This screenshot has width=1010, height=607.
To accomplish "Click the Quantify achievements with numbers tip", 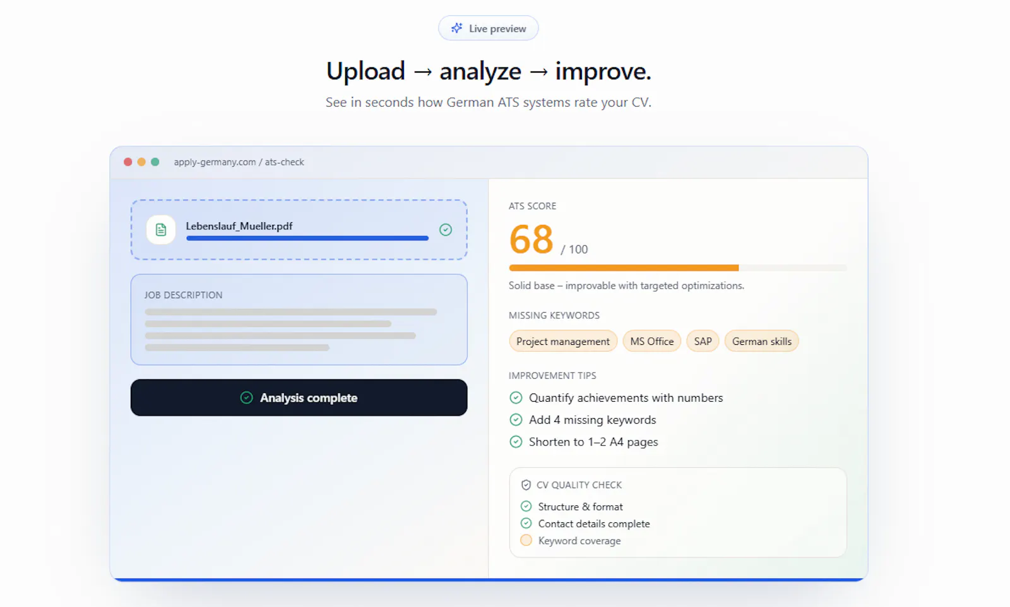I will click(x=626, y=398).
